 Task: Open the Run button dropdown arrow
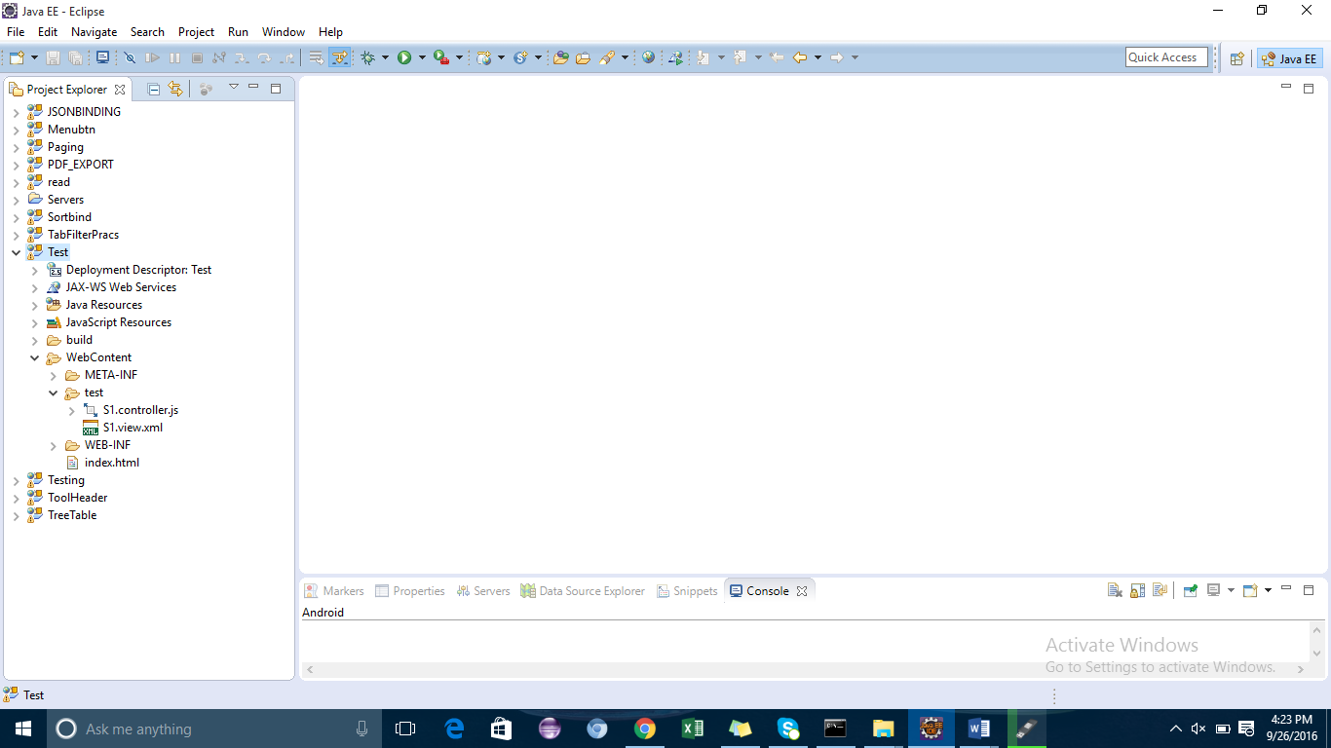pyautogui.click(x=421, y=57)
